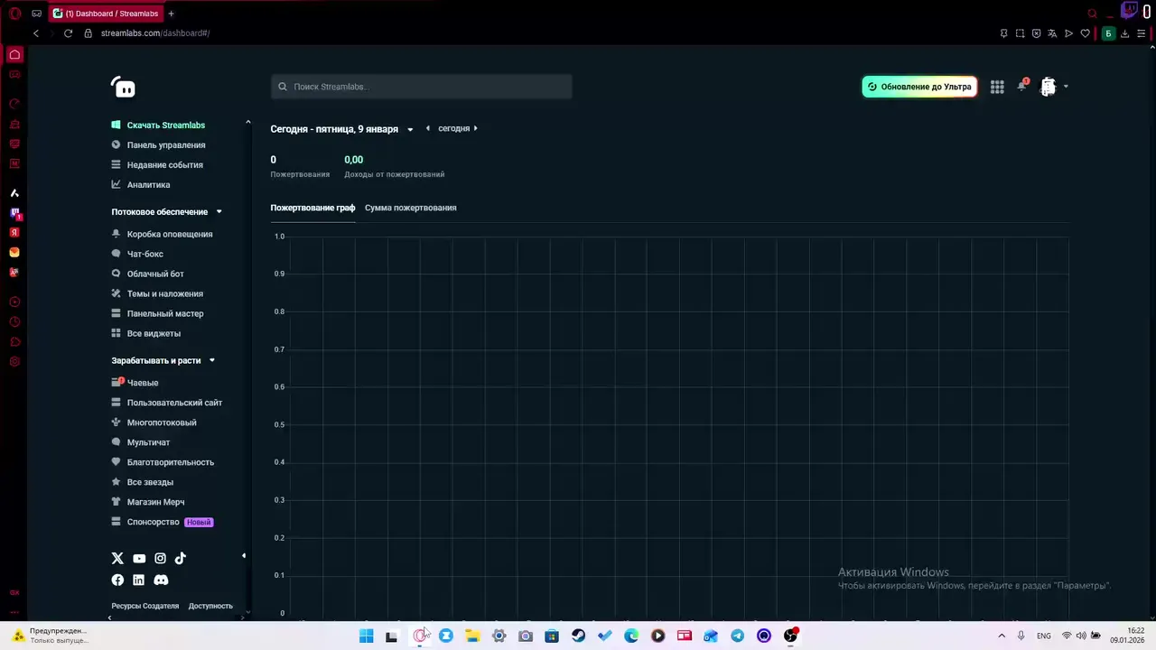Open Все виджеты in the sidebar
The width and height of the screenshot is (1156, 650).
click(145, 334)
